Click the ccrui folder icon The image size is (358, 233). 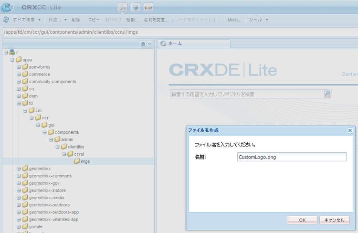tap(70, 154)
